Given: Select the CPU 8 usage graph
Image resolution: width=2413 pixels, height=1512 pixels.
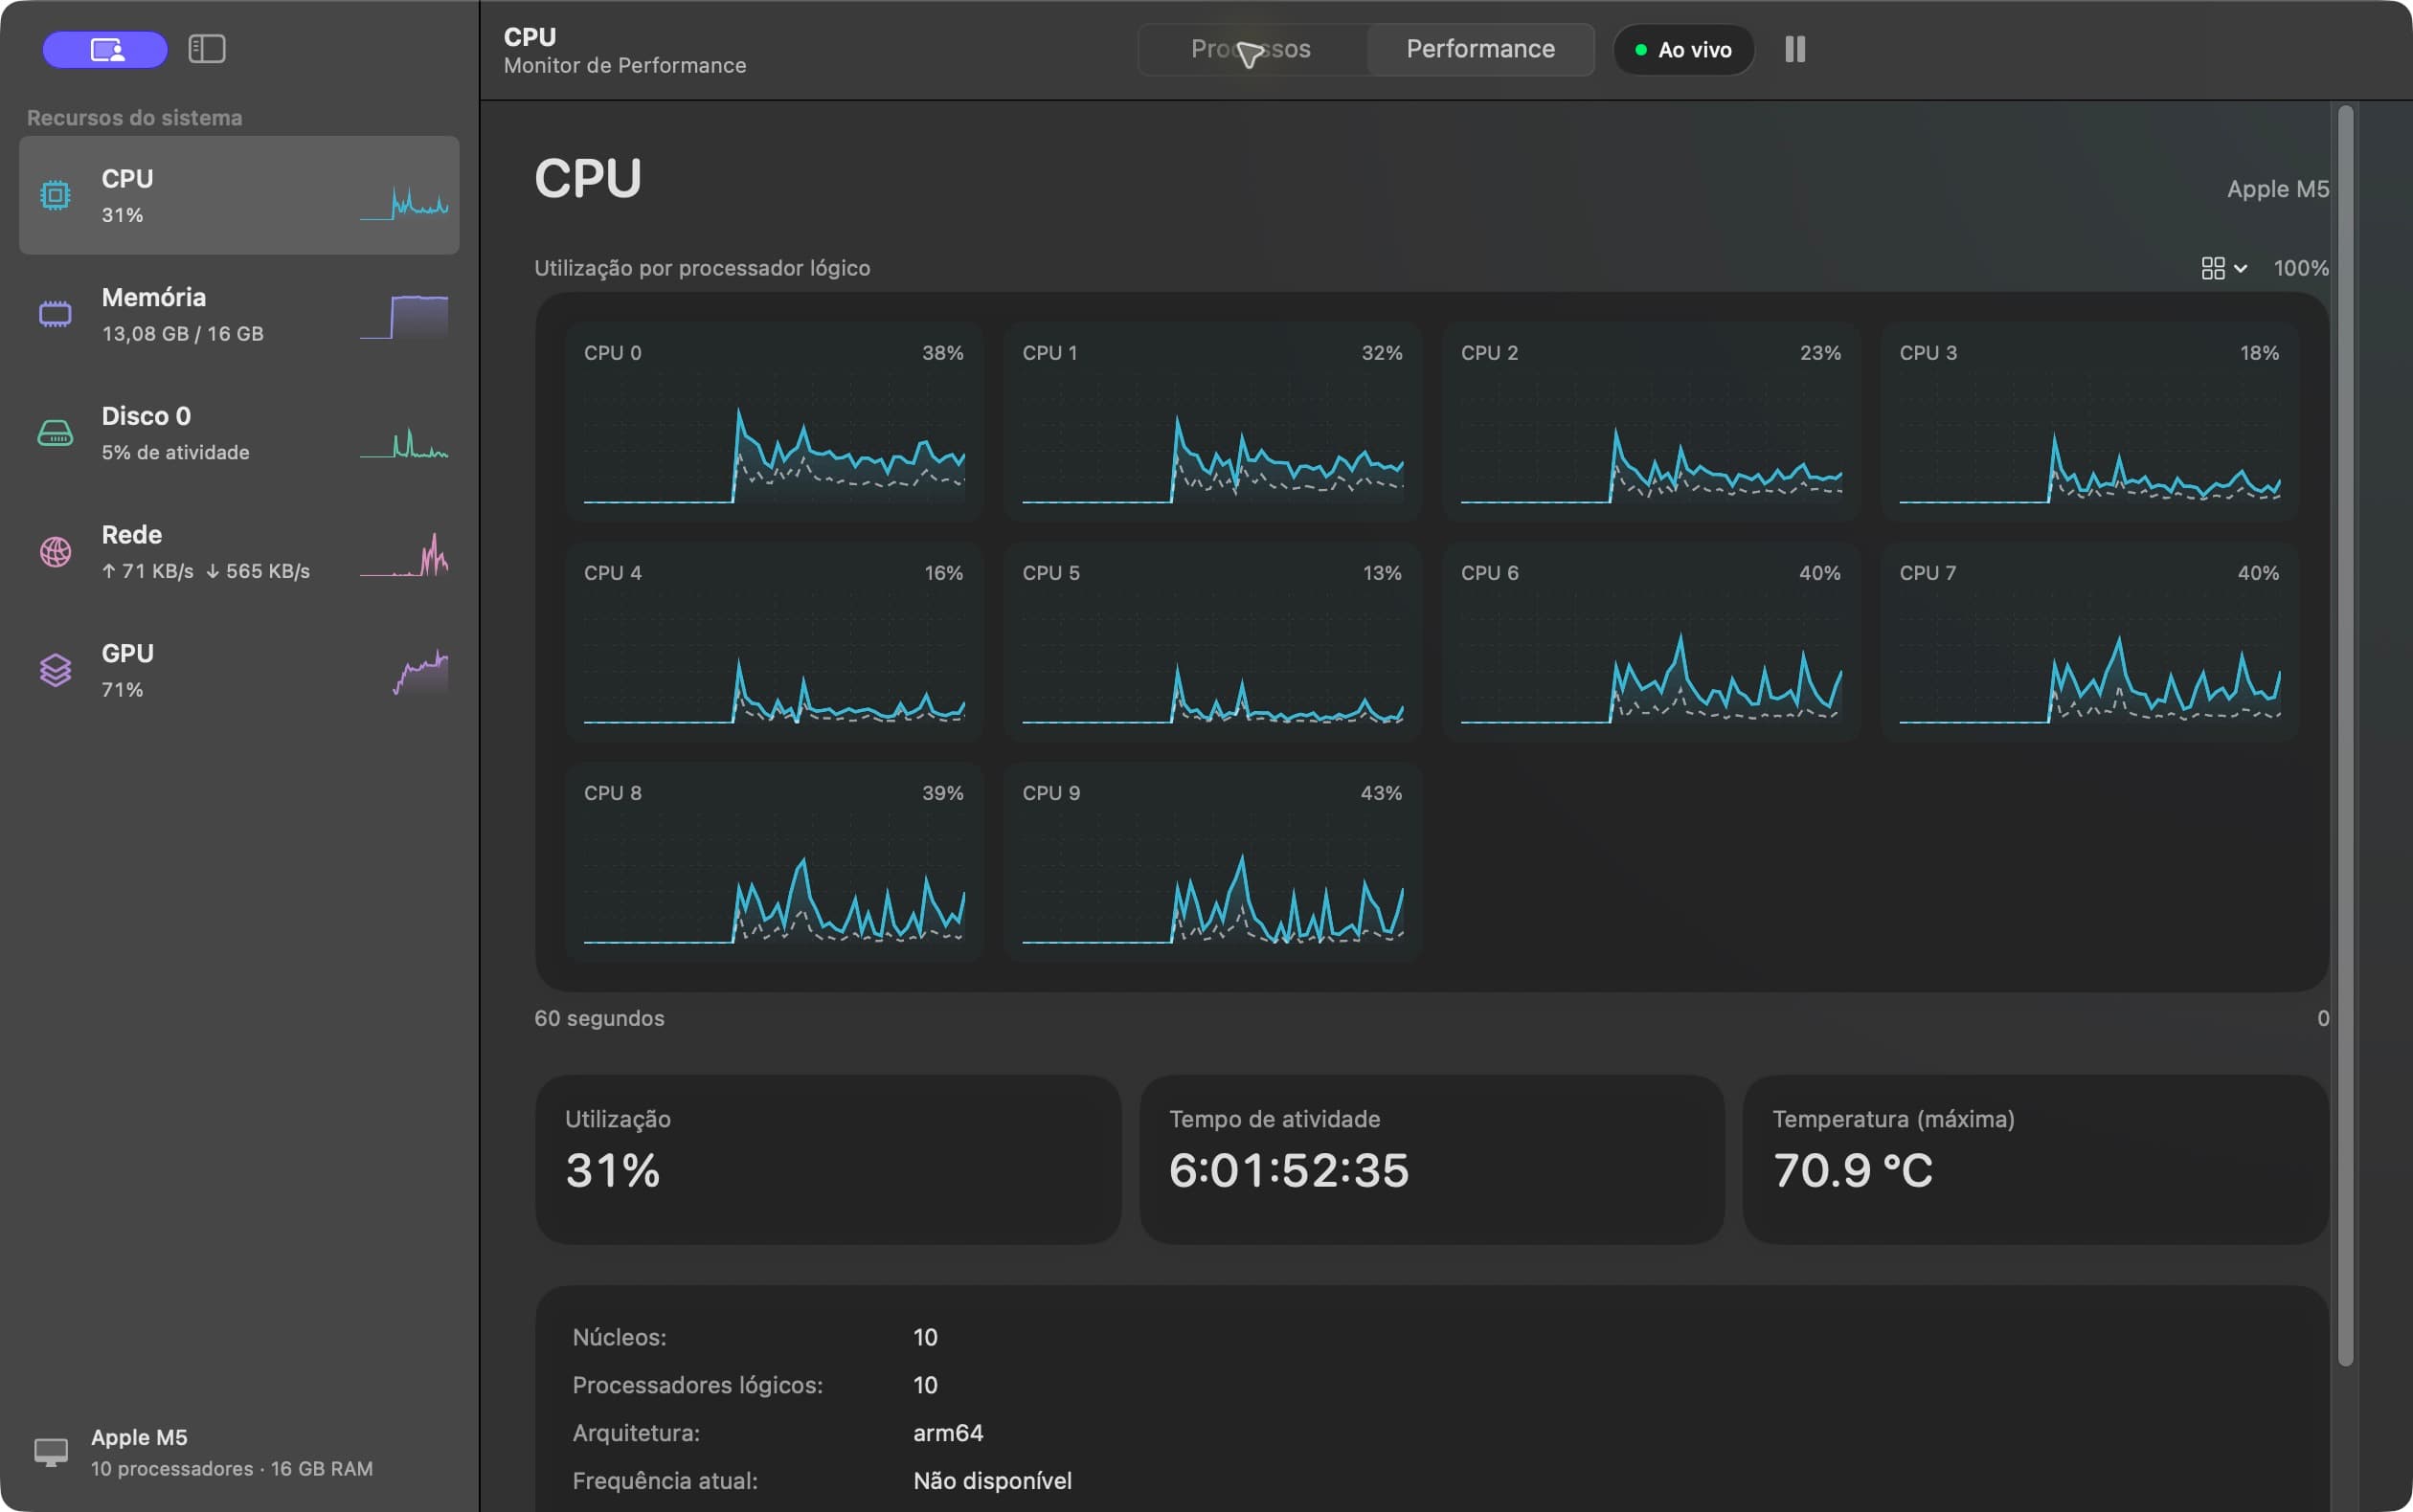Looking at the screenshot, I should pos(774,861).
